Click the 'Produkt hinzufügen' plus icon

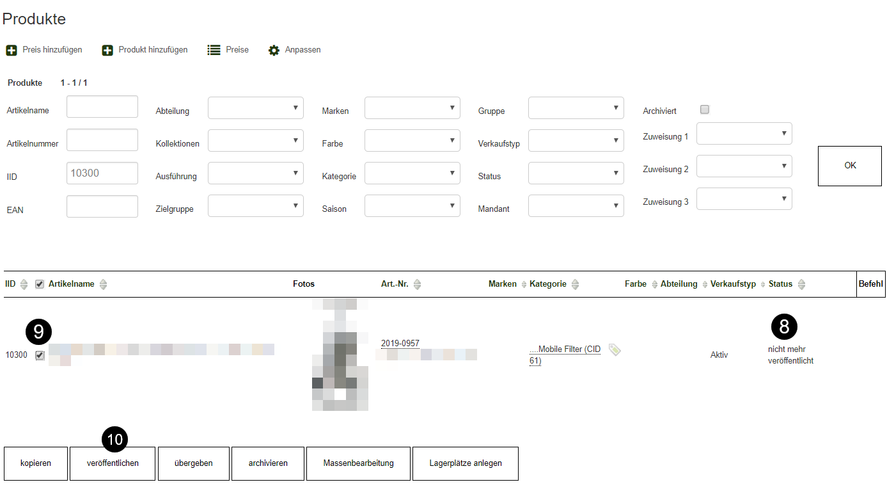[107, 50]
